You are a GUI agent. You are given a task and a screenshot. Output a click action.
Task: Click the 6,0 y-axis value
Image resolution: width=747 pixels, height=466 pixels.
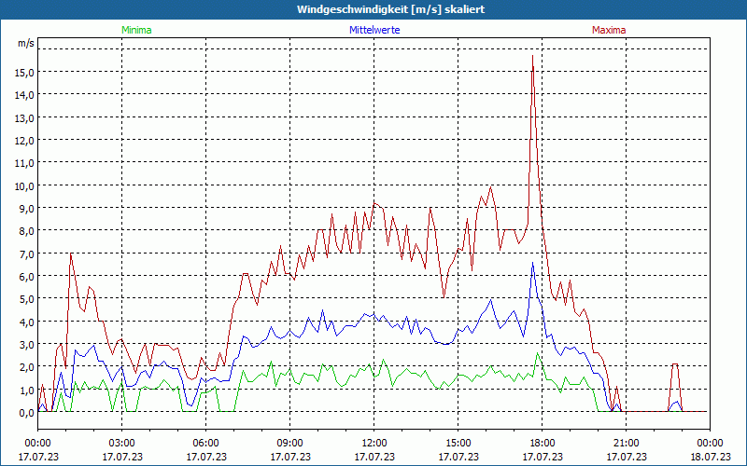[x=28, y=277]
